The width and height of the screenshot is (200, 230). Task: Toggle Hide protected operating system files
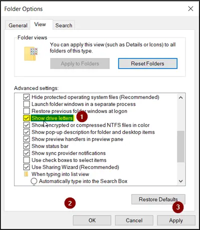(x=26, y=97)
